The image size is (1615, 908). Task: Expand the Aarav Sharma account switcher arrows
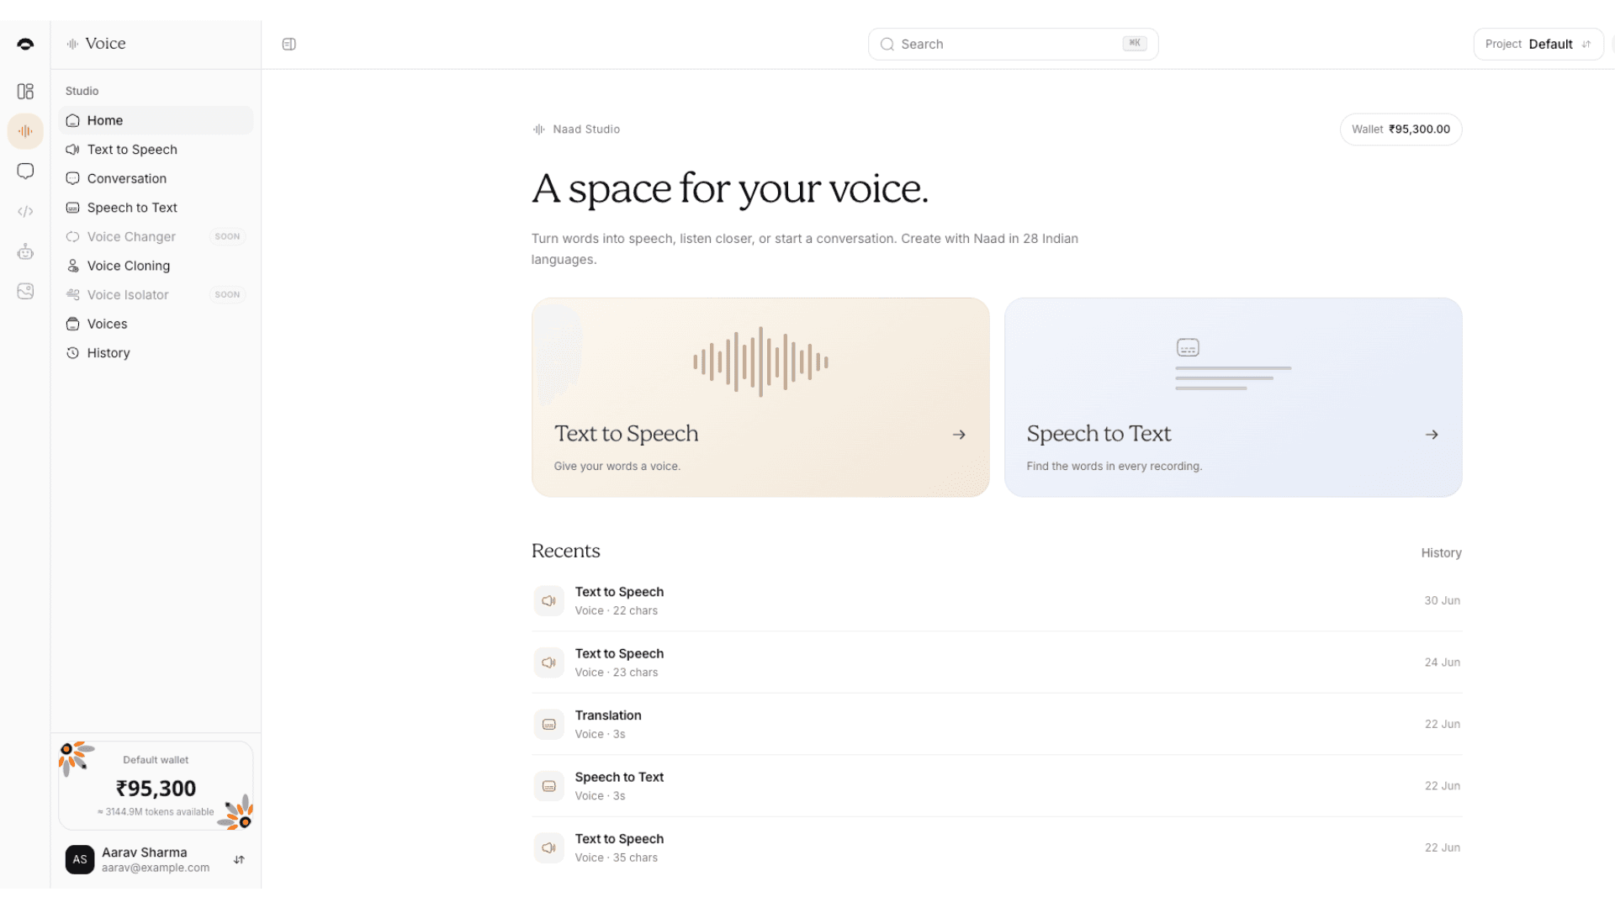[x=239, y=859]
